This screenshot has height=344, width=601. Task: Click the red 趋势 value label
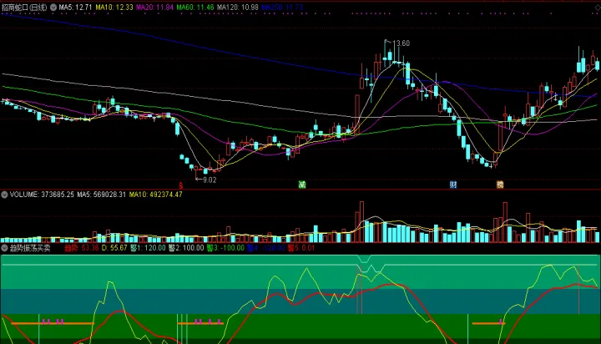tap(82, 248)
